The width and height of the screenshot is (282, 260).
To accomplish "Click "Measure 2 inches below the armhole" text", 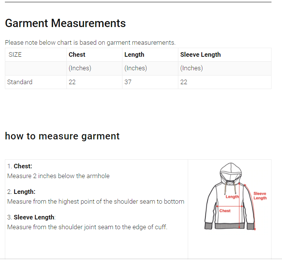I will point(58,176).
